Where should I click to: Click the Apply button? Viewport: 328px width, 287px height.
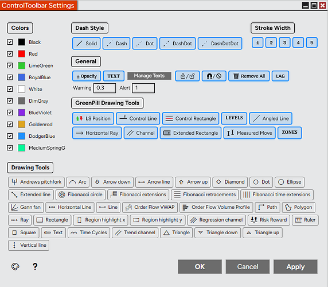295,267
